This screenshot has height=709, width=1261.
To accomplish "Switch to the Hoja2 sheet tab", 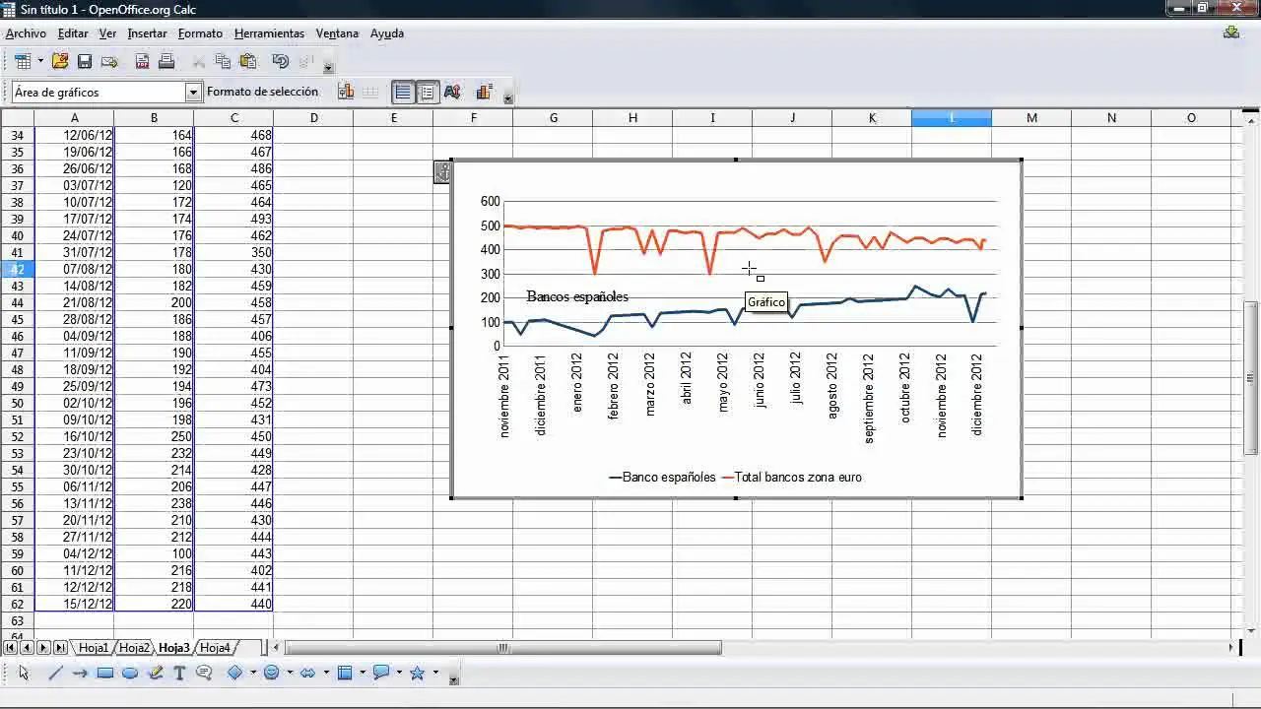I will (x=134, y=648).
